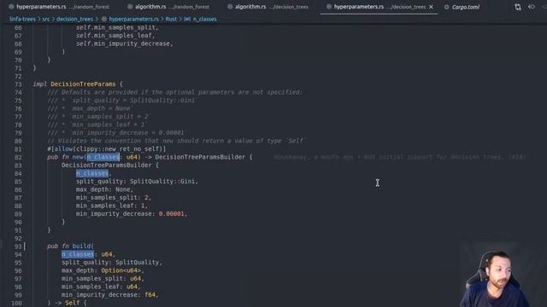Image resolution: width=547 pixels, height=307 pixels.
Task: Click the git blame annotation on line 82
Action: tap(399, 157)
